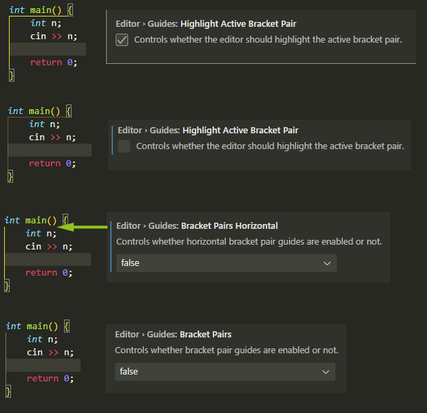
Task: Click the setting title above the empty checkbox
Action: pos(208,131)
